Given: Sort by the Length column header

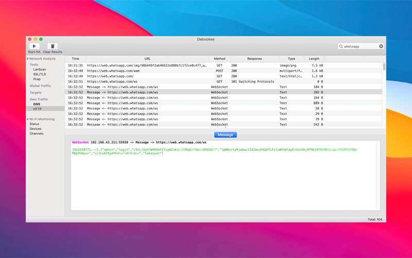Looking at the screenshot, I should coord(314,59).
